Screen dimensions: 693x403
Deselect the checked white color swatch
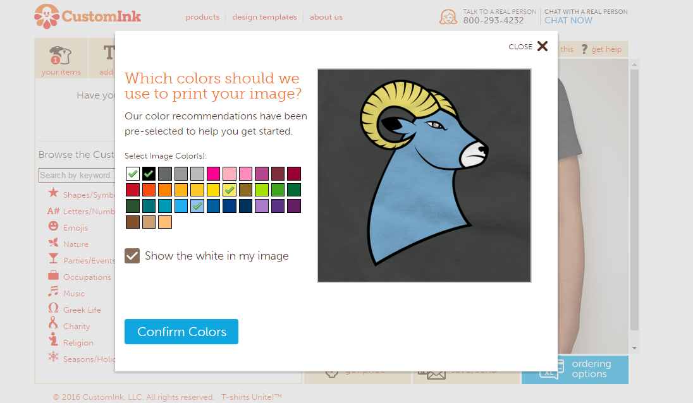pos(133,174)
